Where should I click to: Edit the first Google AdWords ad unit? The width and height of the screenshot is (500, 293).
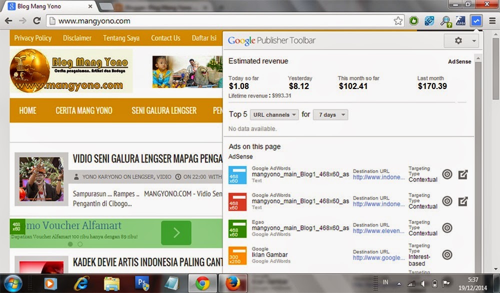463,174
